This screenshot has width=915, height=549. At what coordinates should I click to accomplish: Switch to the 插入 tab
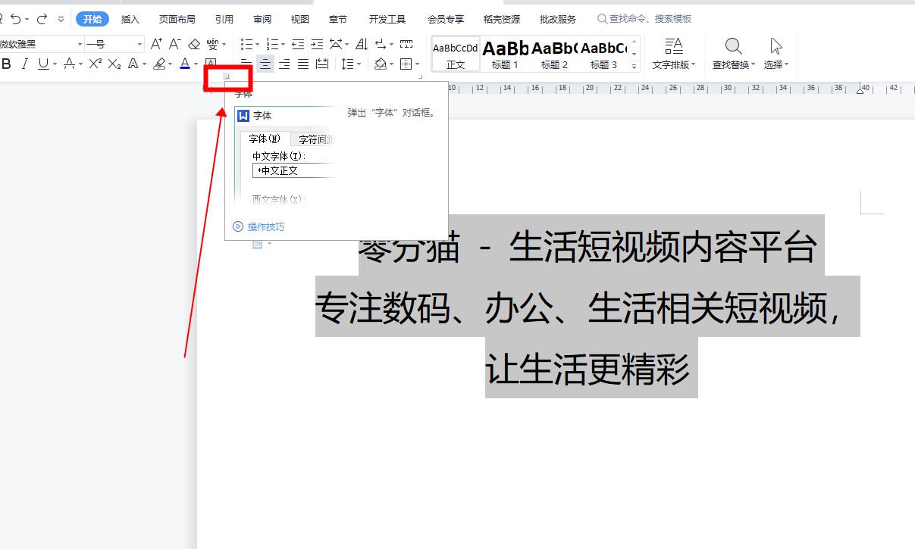[130, 19]
